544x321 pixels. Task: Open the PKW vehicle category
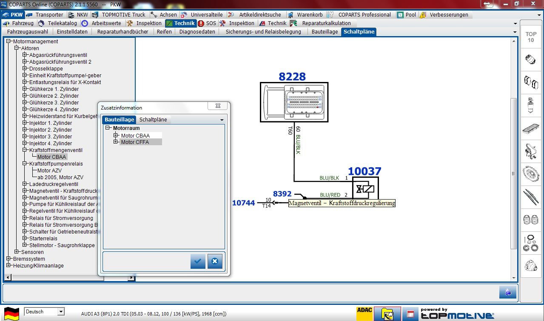(12, 14)
